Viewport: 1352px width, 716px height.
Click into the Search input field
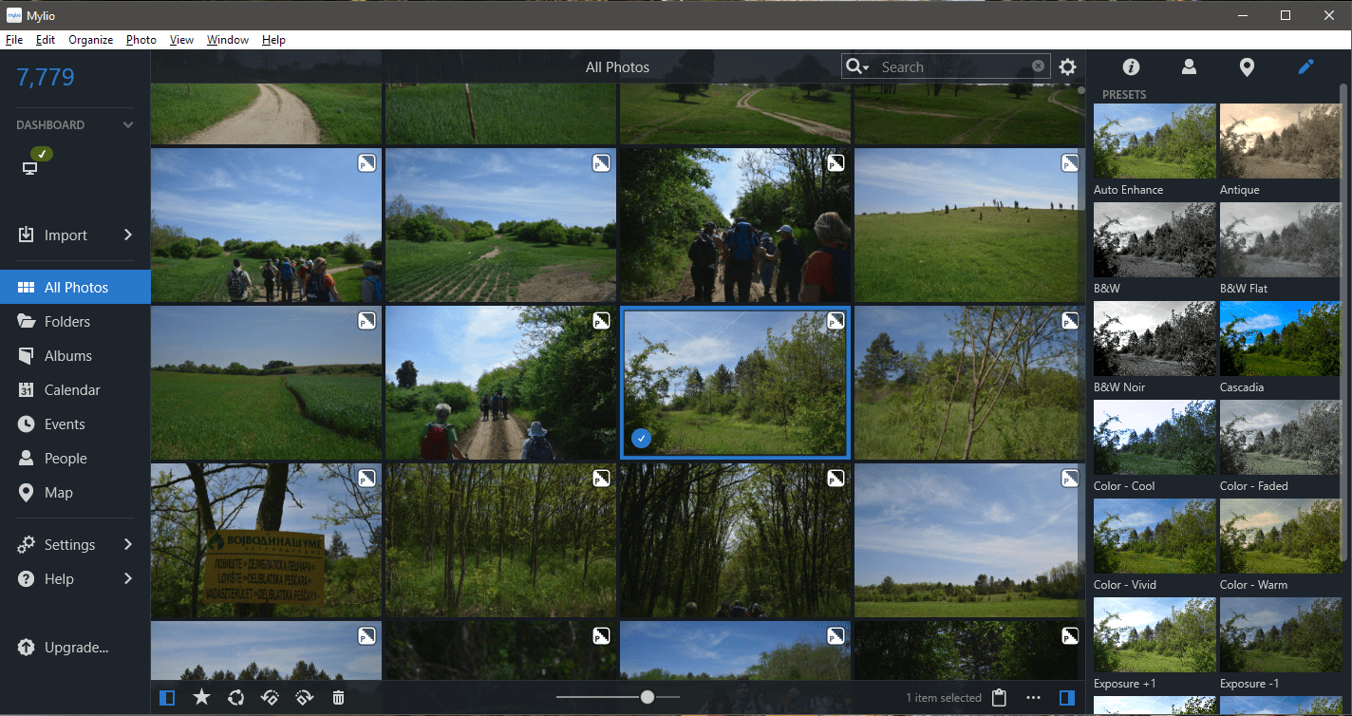pos(953,66)
